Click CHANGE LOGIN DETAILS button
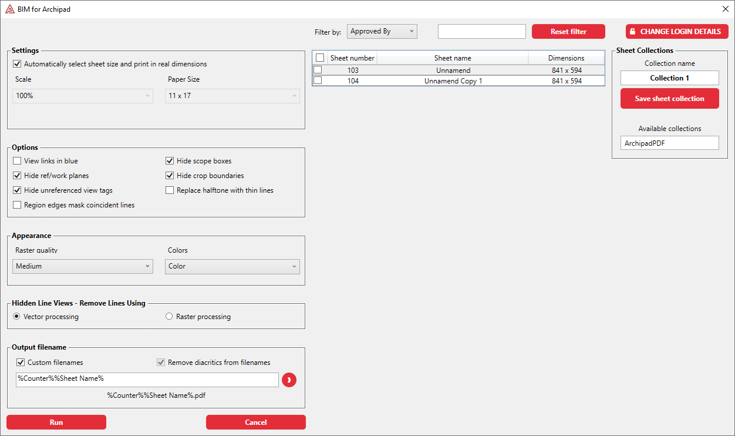 [x=677, y=32]
